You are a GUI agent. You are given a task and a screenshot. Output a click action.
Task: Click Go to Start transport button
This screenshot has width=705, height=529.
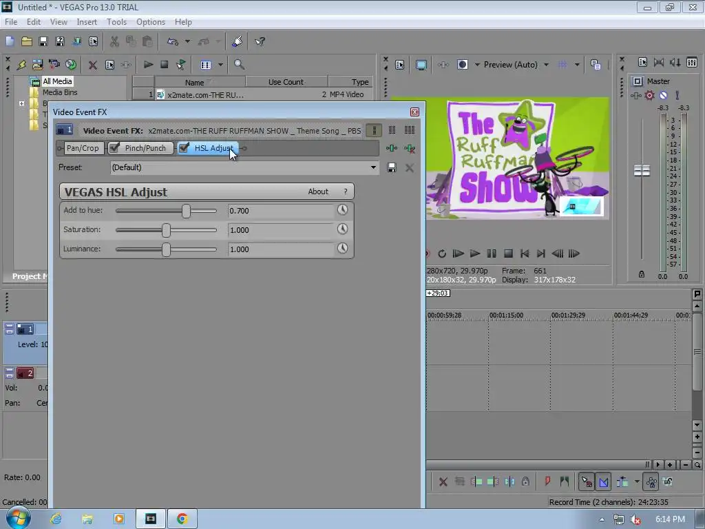point(524,253)
